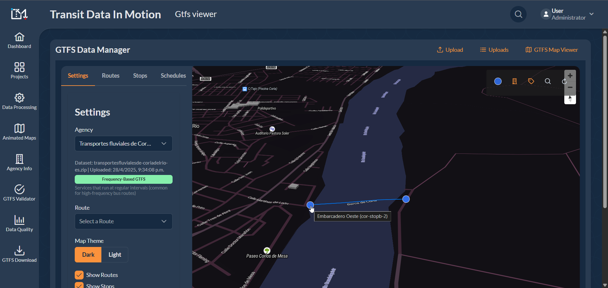
Task: Open the GTFS Map Viewer link
Action: click(x=552, y=50)
